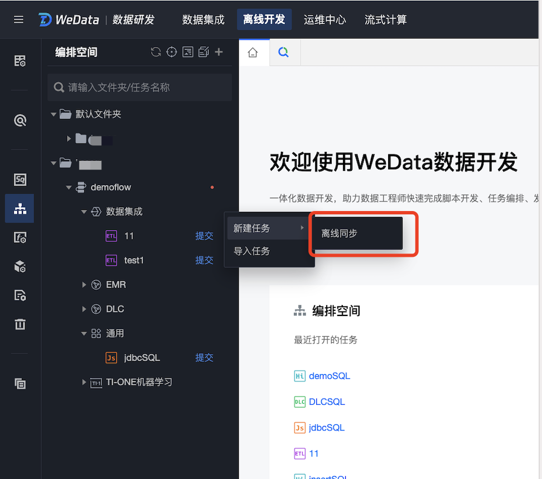
Task: Click the locate target icon in 编排空间 header
Action: point(172,52)
